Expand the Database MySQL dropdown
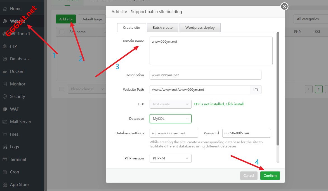This screenshot has width=328, height=191. coord(170,119)
